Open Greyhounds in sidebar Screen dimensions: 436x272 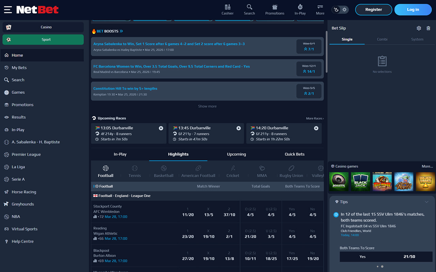(42, 204)
